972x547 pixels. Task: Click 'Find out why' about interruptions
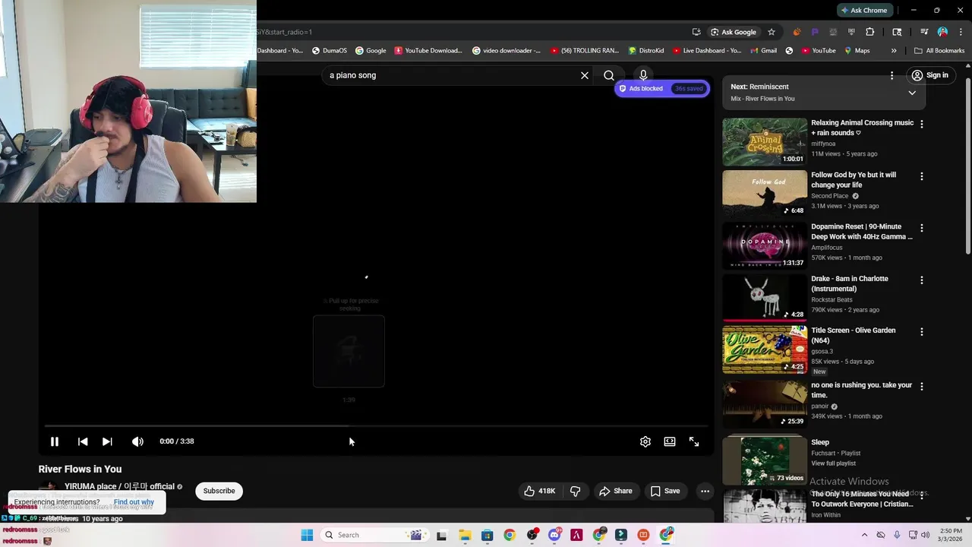click(134, 502)
